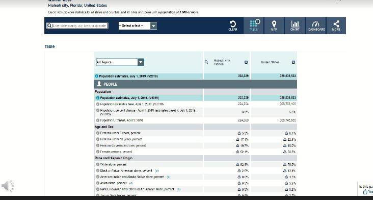Click the Age and Sex subheading
Image resolution: width=373 pixels, height=200 pixels.
click(x=104, y=127)
